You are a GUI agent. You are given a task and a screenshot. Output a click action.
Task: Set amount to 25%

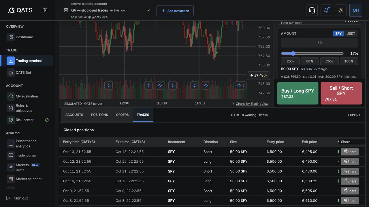pos(290,61)
